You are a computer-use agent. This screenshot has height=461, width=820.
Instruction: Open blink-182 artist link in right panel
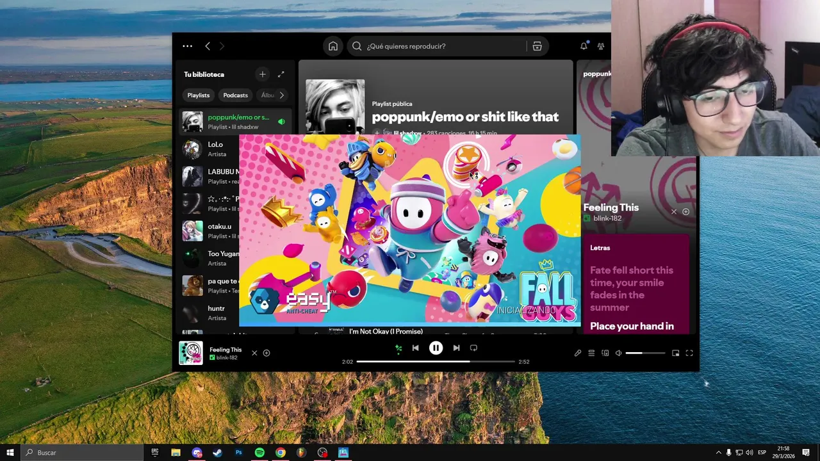607,218
